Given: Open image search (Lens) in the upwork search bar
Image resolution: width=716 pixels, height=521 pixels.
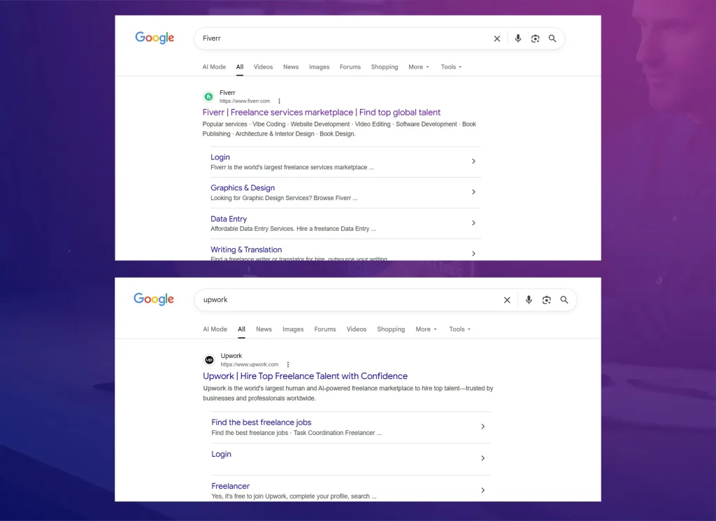Looking at the screenshot, I should coord(547,300).
